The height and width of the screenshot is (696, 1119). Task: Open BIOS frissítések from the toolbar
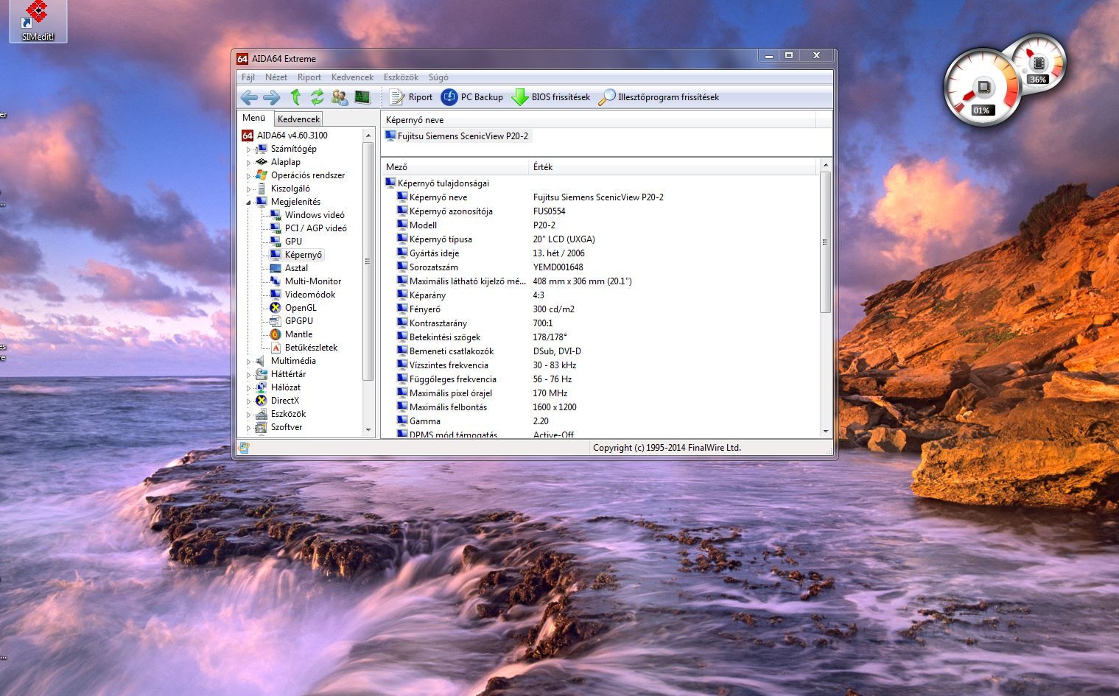click(x=551, y=97)
